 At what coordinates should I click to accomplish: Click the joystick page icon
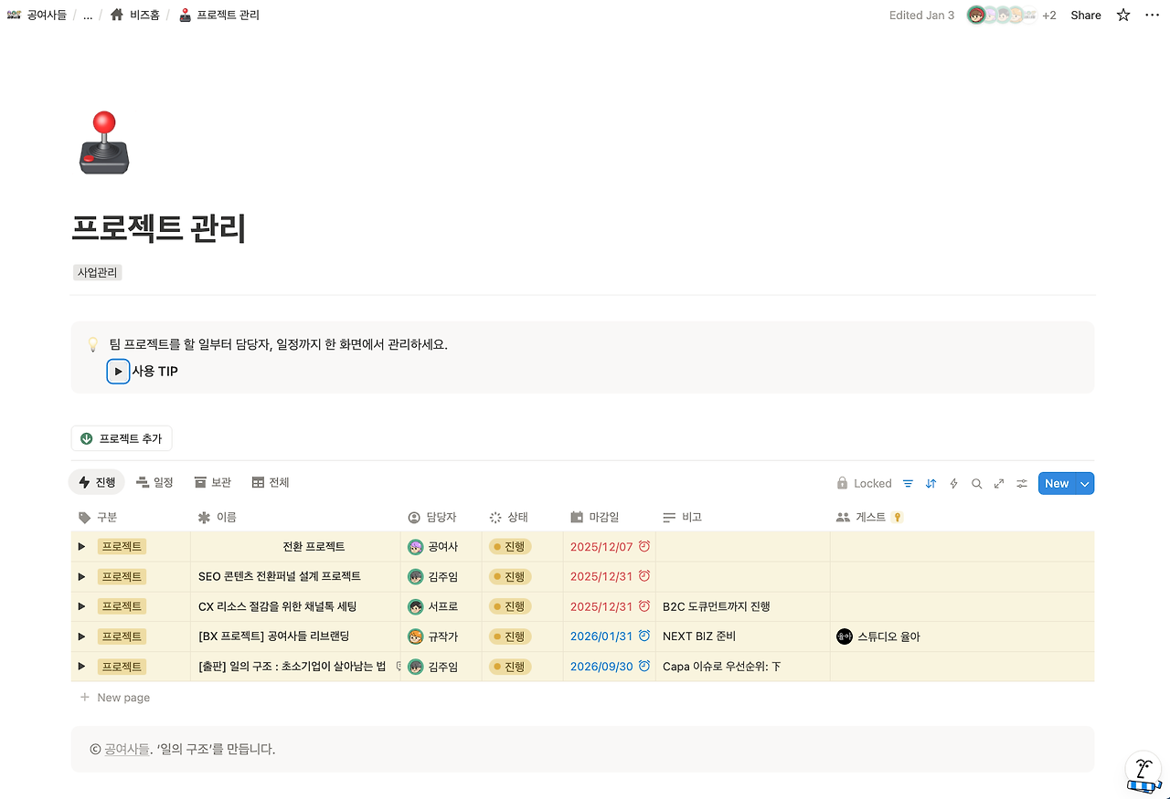click(x=104, y=142)
